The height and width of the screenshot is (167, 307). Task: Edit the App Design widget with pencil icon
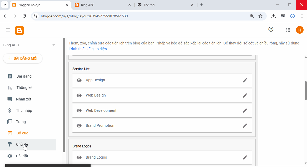click(245, 80)
